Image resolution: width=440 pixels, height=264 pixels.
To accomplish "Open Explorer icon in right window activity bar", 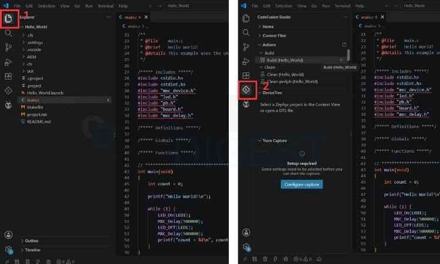I will pyautogui.click(x=246, y=18).
